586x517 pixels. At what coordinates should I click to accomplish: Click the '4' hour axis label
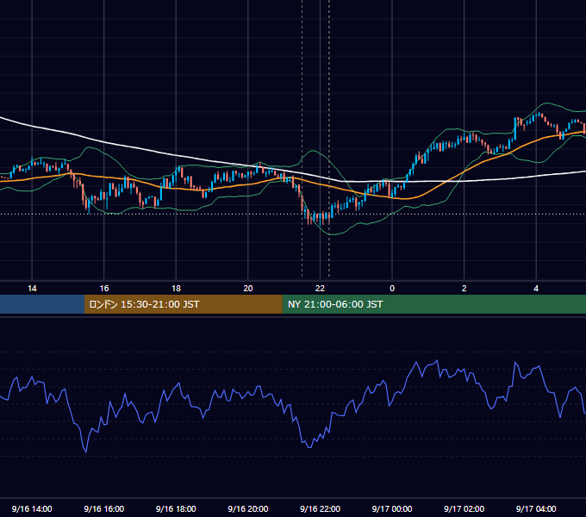point(536,289)
